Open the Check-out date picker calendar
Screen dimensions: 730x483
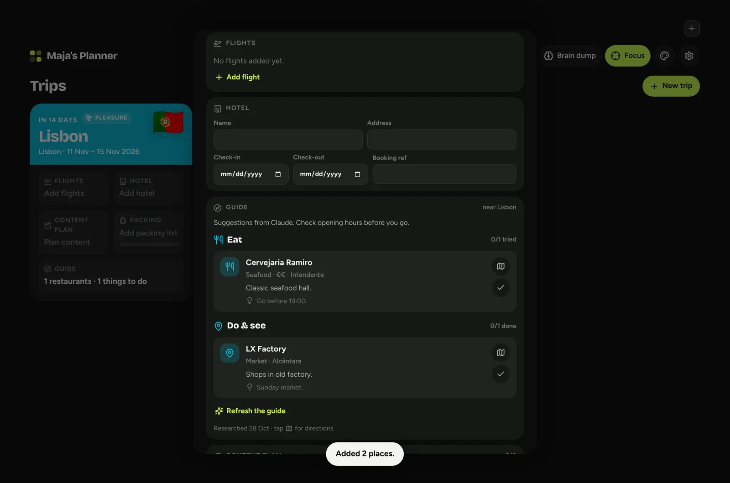point(357,174)
